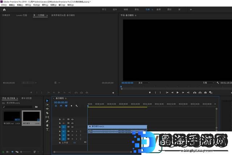
Task: Switch to 媒体浏览器 tab
Action: [x=26, y=98]
